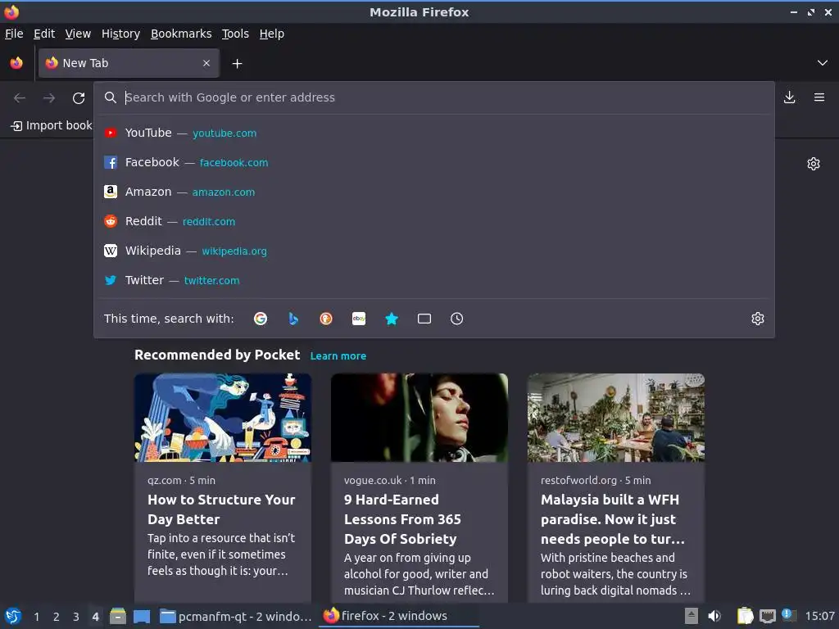Search open tabs icon

click(424, 319)
